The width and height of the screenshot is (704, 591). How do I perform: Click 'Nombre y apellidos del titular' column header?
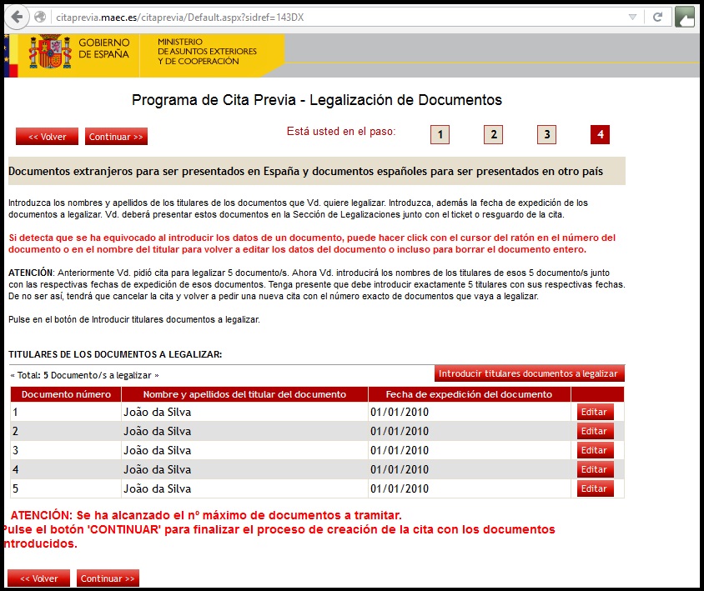point(244,394)
